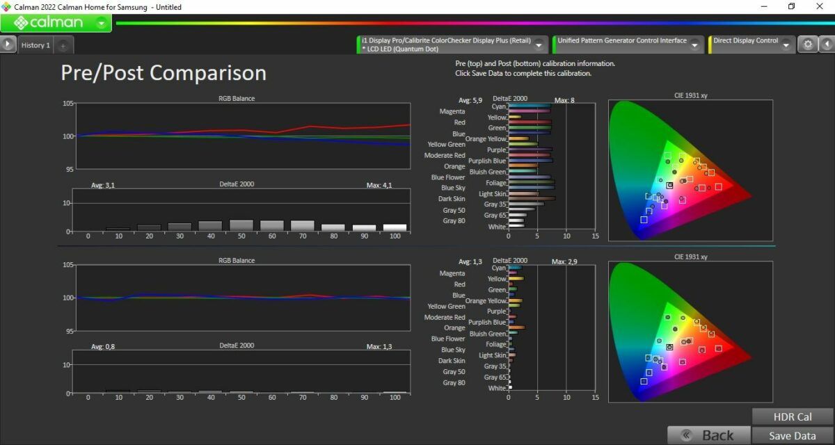Click the post-calibration CIE 1931 xy chart
Screen dimensions: 835x445
tap(690, 332)
